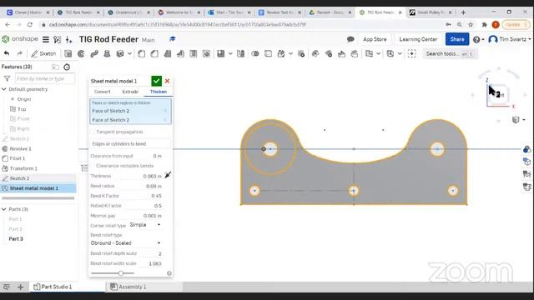Image resolution: width=534 pixels, height=300 pixels.
Task: Open the pattern tool dropdown arrow
Action: 230,53
